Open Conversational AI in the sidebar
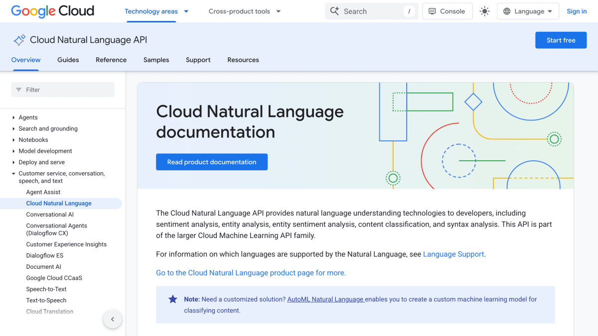598x336 pixels. click(x=50, y=215)
